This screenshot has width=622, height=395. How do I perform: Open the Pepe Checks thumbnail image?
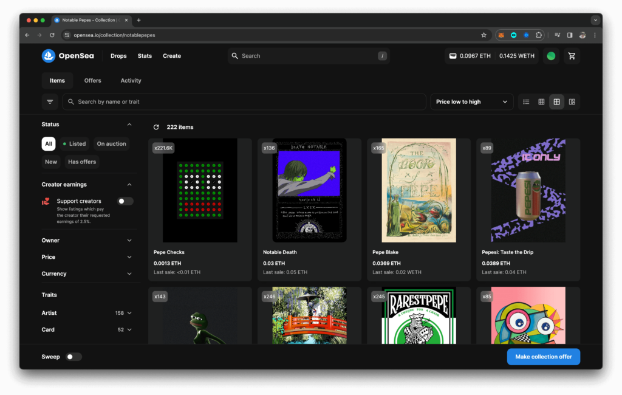[200, 191]
